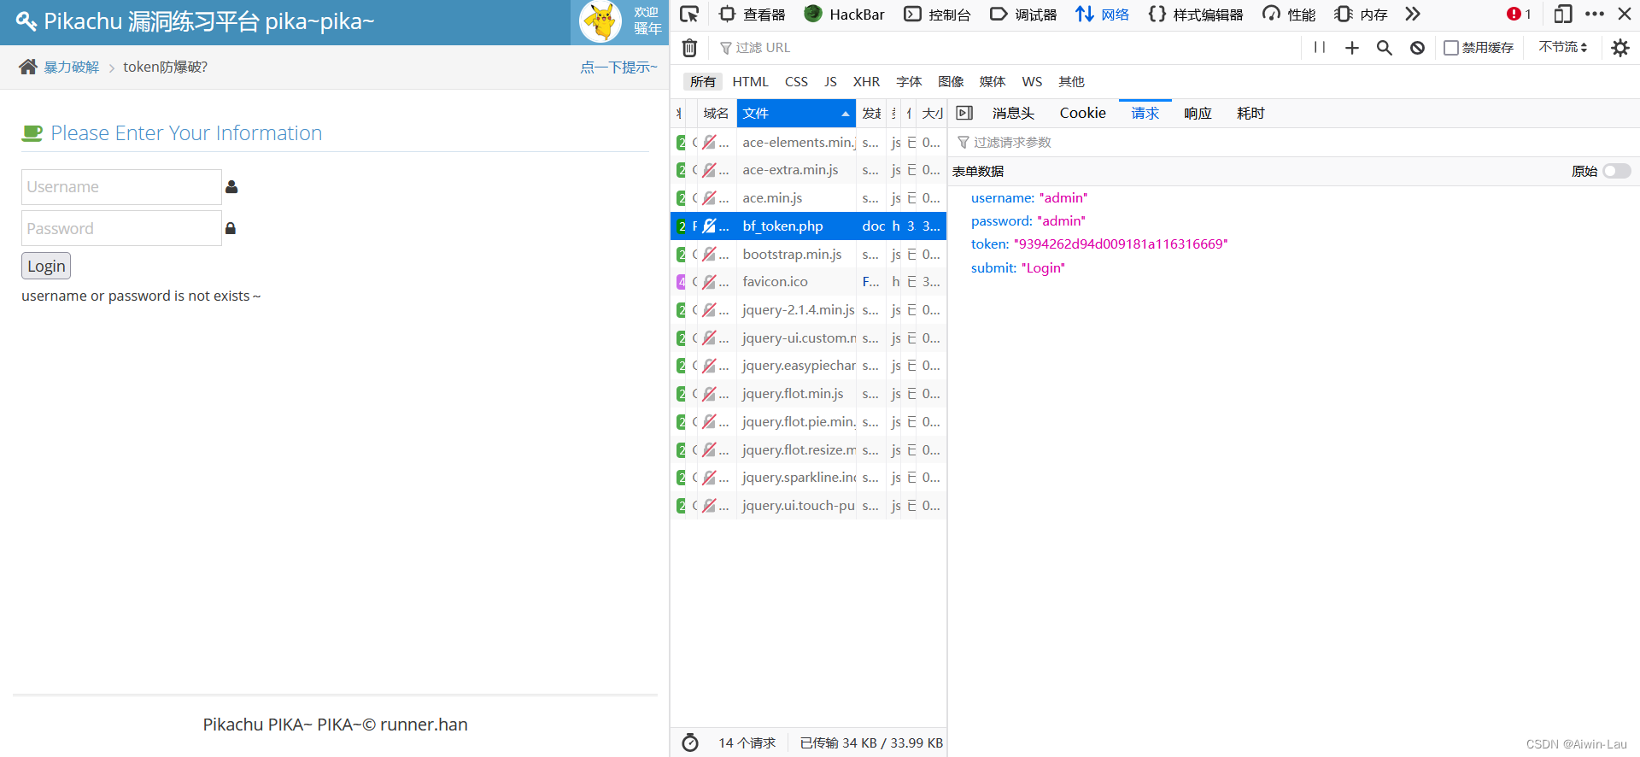This screenshot has height=757, width=1640.
Task: Open the brute force (暴力破解) breadcrumb link
Action: tap(72, 67)
